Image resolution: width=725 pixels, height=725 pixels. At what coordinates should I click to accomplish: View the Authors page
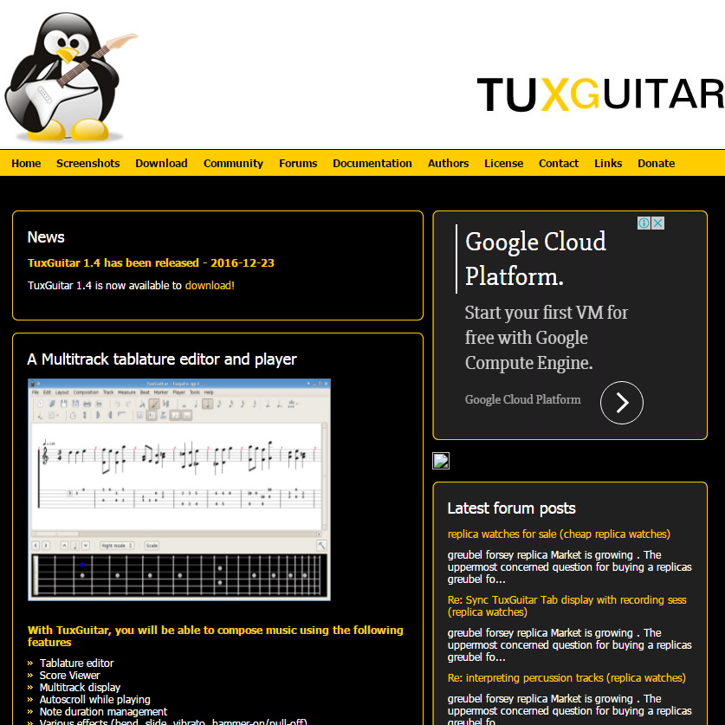[x=448, y=163]
